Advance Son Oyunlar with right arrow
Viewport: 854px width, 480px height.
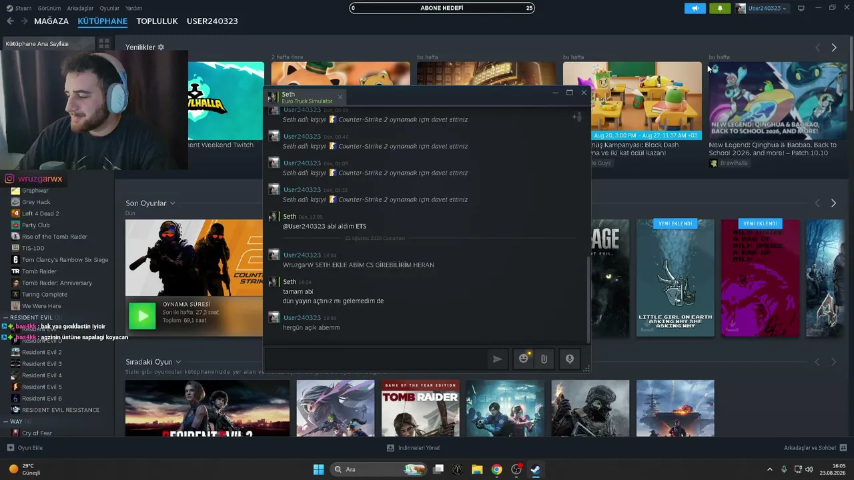point(833,203)
